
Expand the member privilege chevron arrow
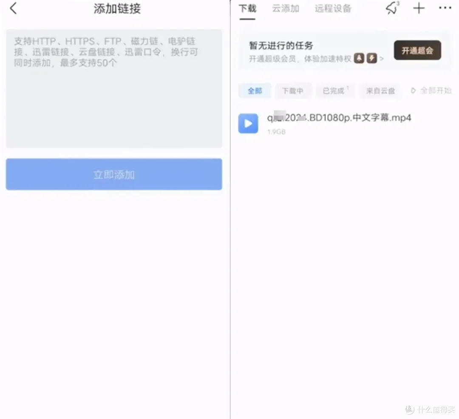[382, 59]
